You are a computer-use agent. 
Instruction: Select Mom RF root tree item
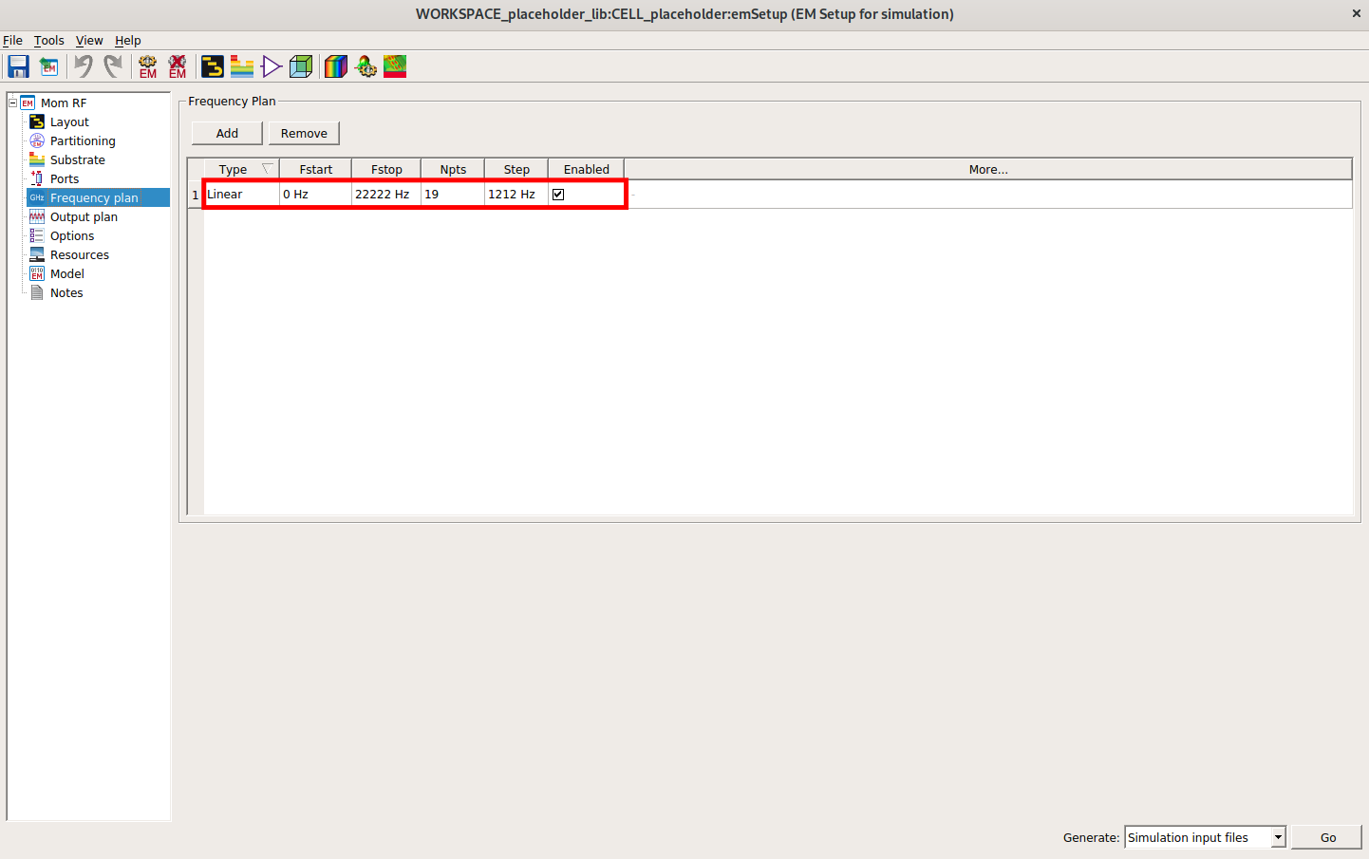click(64, 103)
